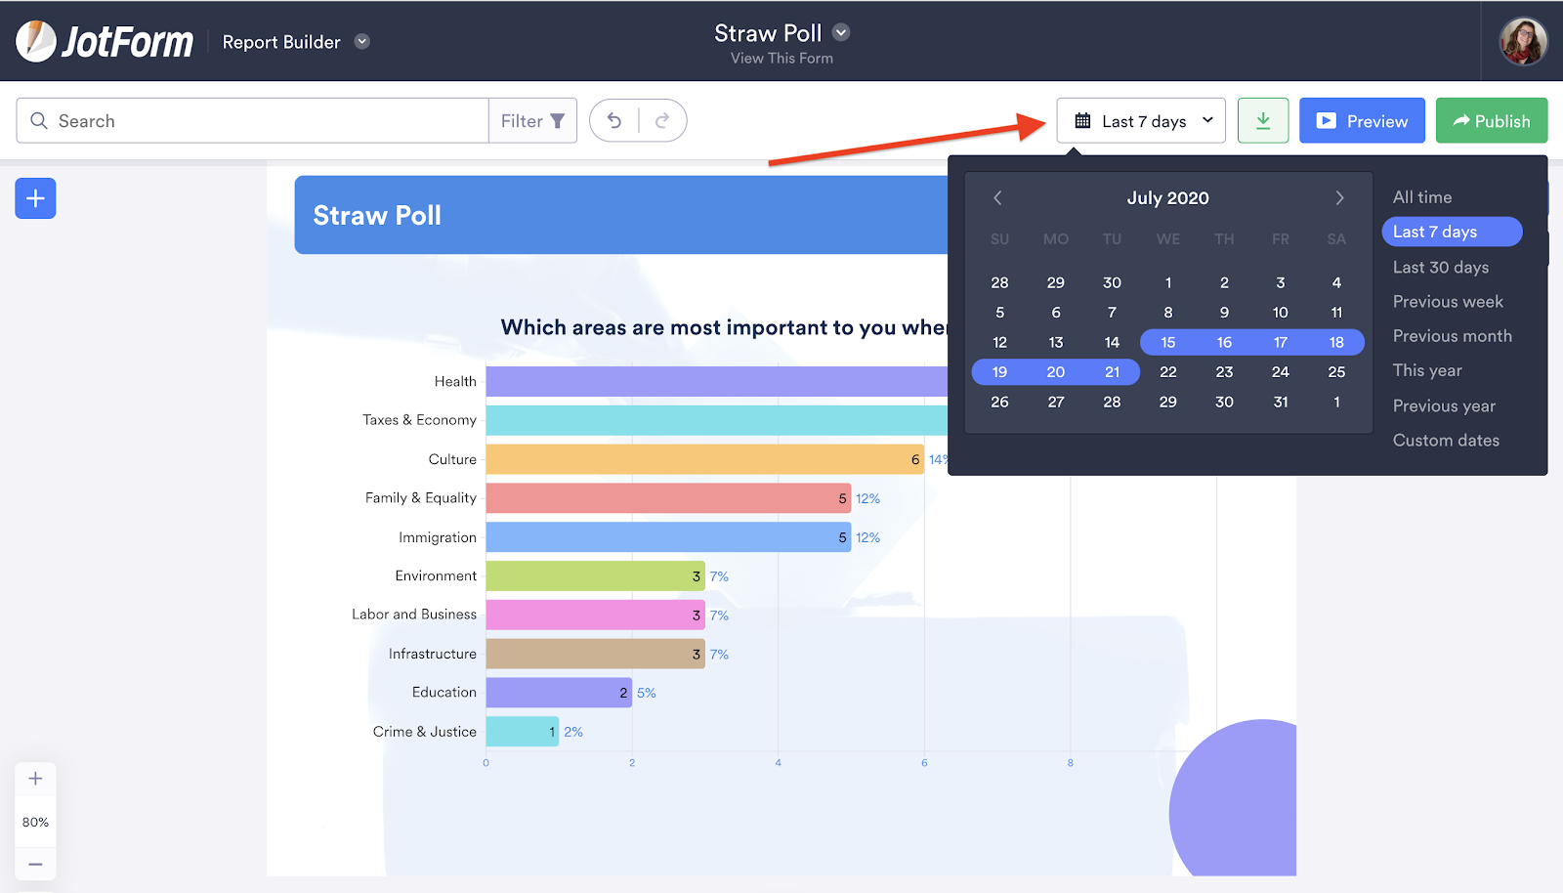Click the chart question title text
Viewport: 1563px width, 893px height.
tap(724, 327)
